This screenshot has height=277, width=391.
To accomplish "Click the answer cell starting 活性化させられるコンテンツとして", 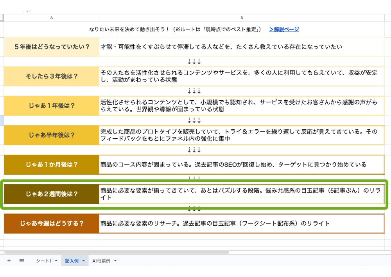I will click(242, 106).
